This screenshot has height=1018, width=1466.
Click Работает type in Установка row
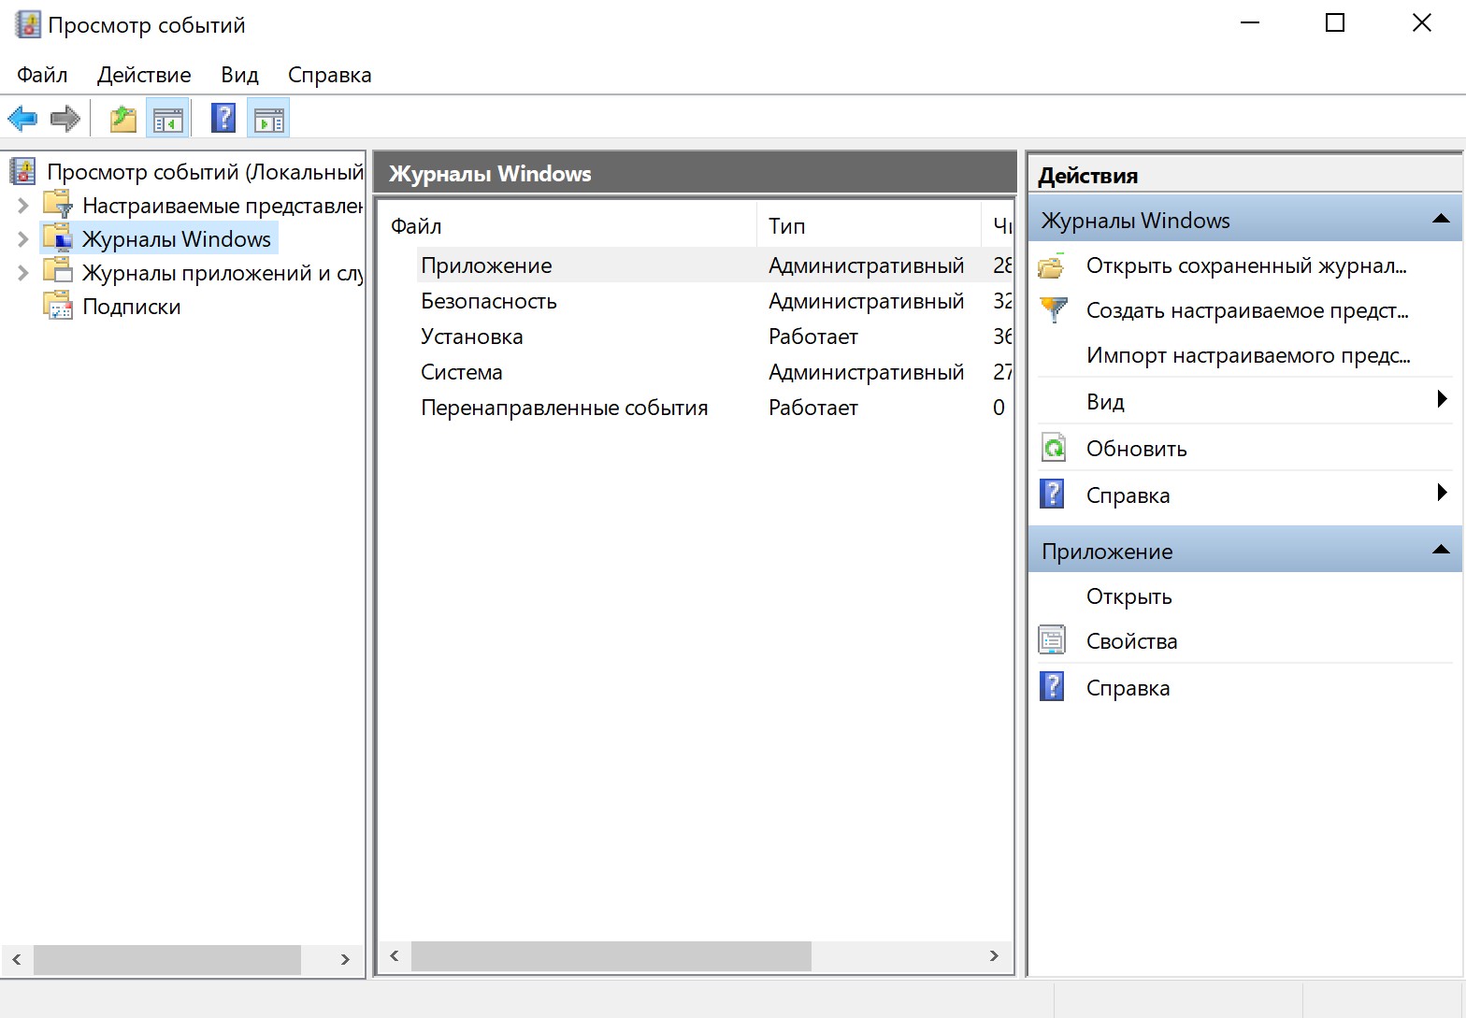(812, 337)
